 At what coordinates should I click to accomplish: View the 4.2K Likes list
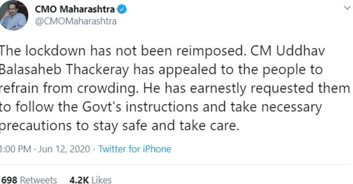click(91, 180)
